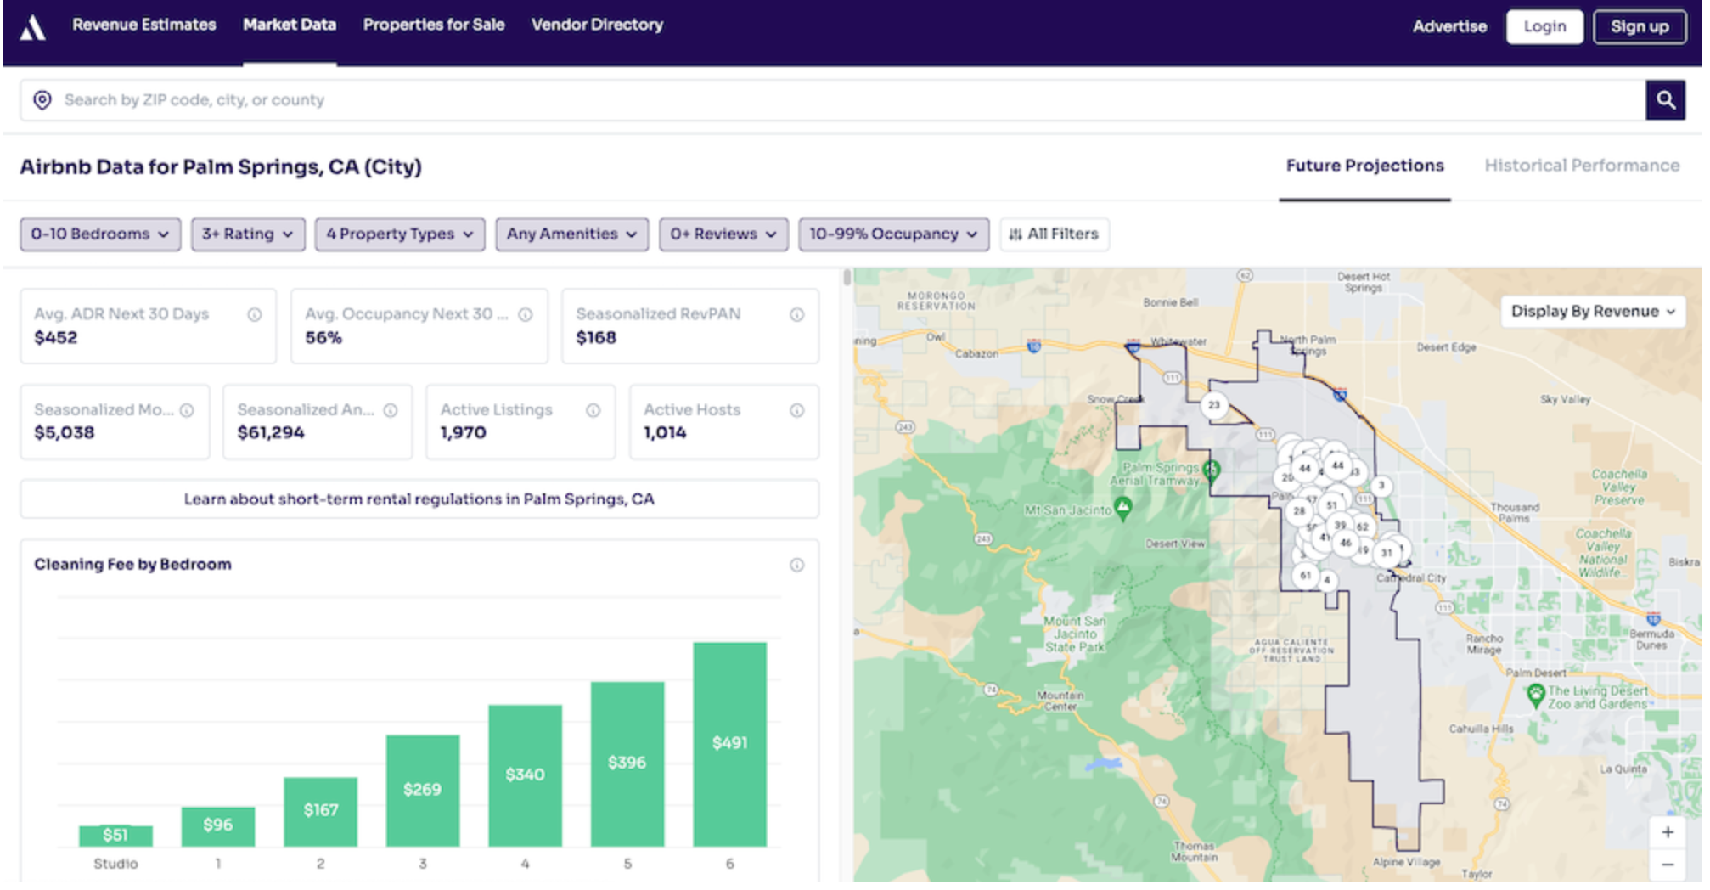1710x890 pixels.
Task: Click the Login button
Action: (1544, 26)
